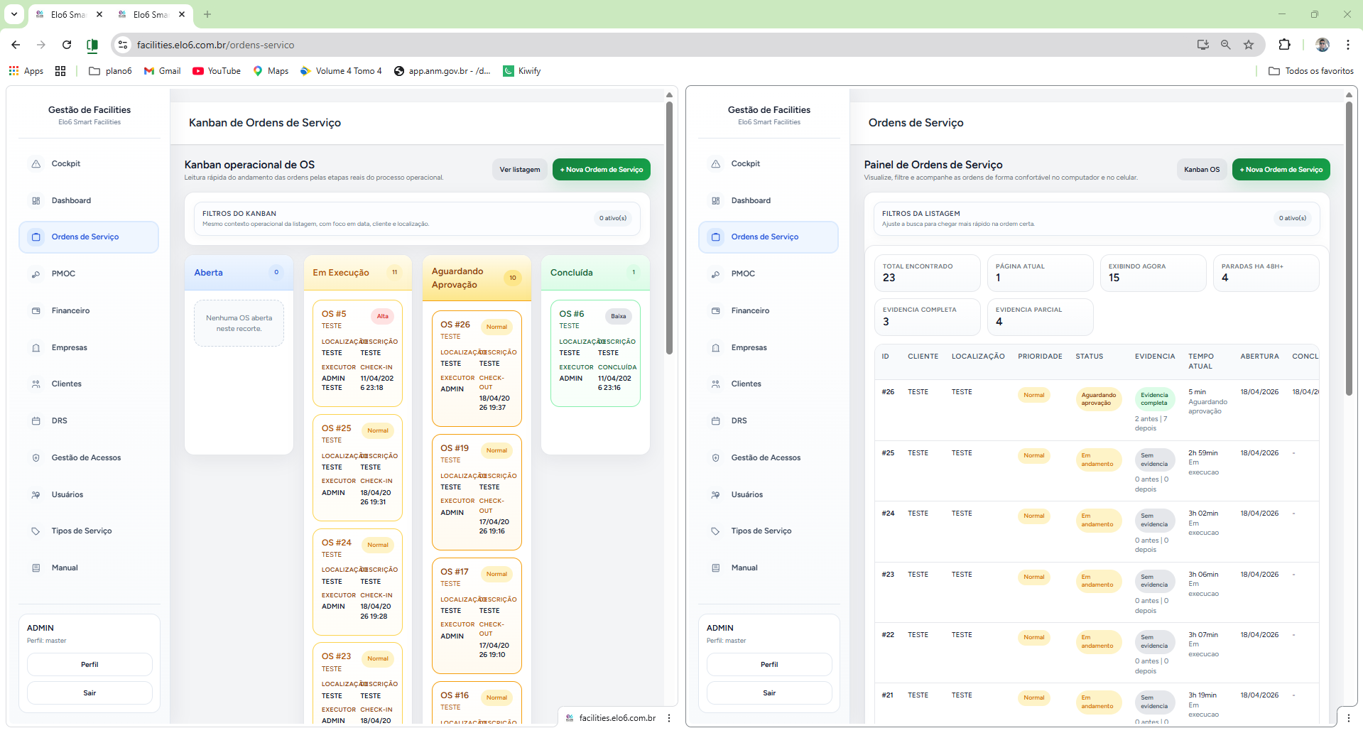1363x733 pixels.
Task: Expand Filtros da Listagem panel
Action: coord(1097,218)
